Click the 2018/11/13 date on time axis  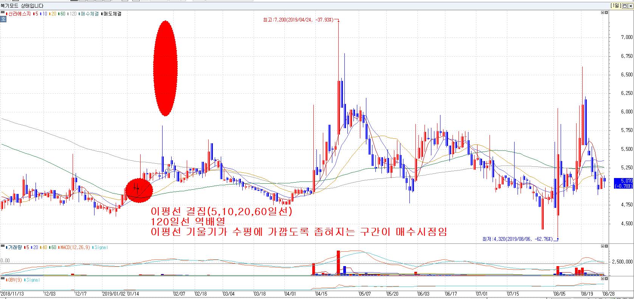12,293
